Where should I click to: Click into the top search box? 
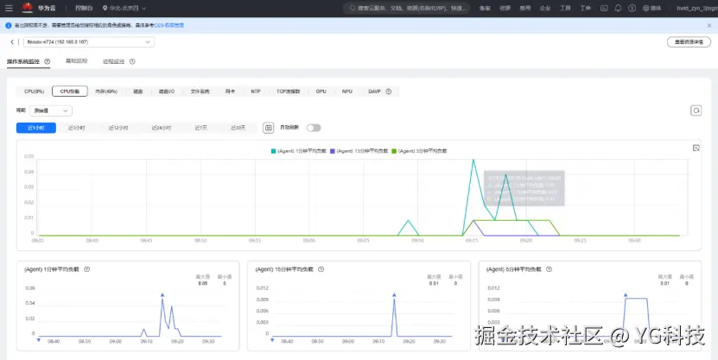pyautogui.click(x=407, y=9)
